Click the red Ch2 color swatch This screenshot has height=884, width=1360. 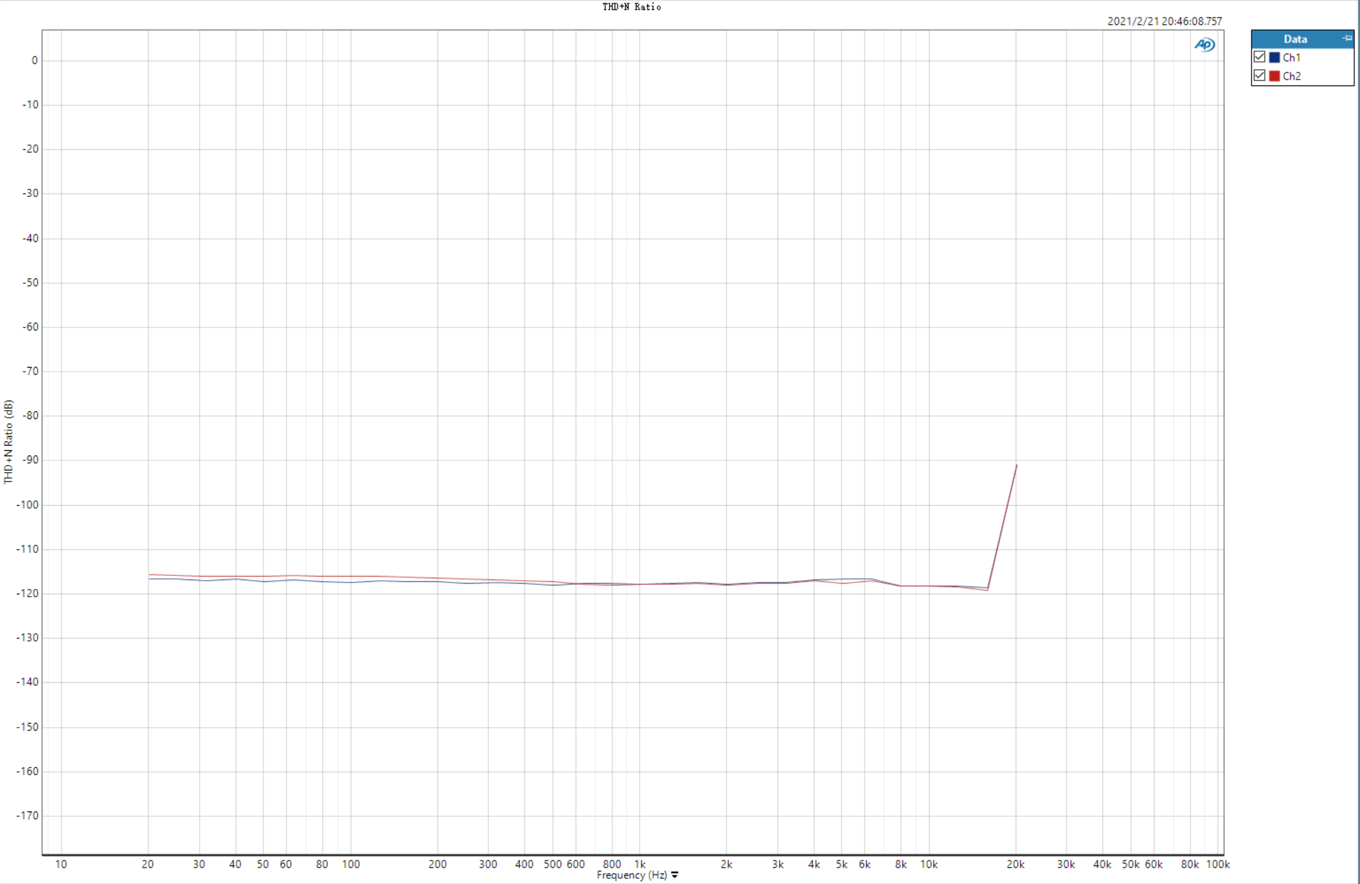coord(1274,76)
